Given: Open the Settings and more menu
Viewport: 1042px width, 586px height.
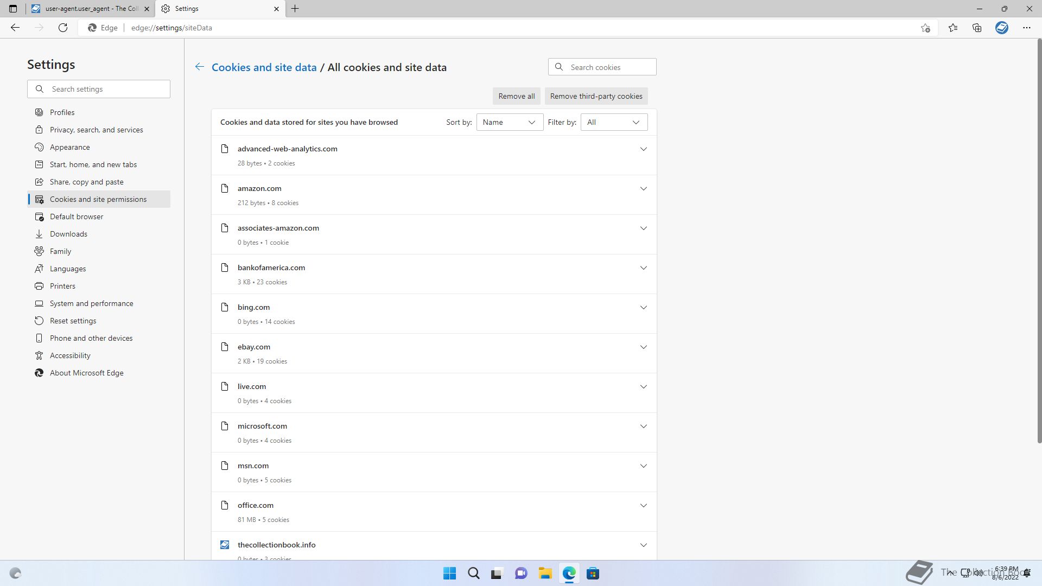Looking at the screenshot, I should 1027,28.
